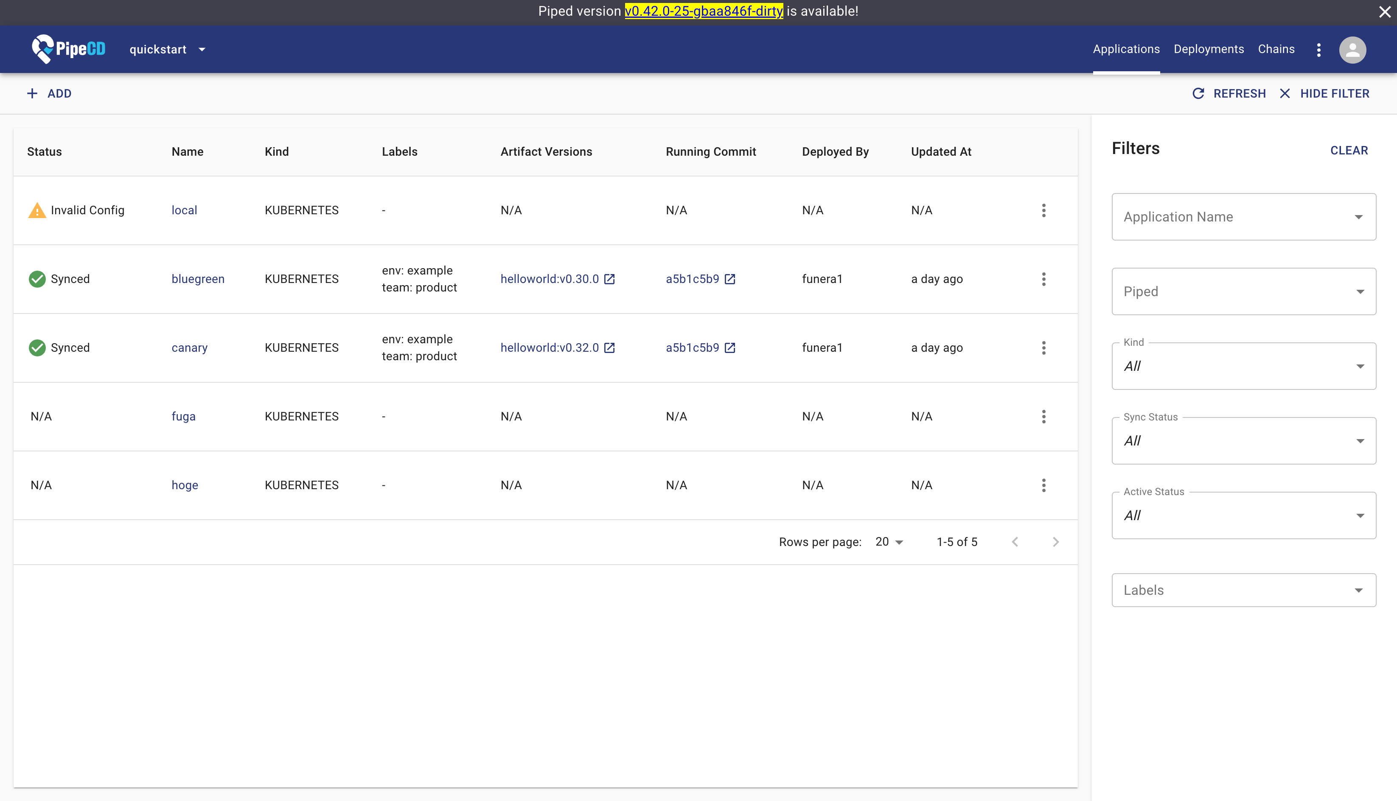Expand the Labels dropdown arrow
Screen dimensions: 1397x801
pos(1358,590)
